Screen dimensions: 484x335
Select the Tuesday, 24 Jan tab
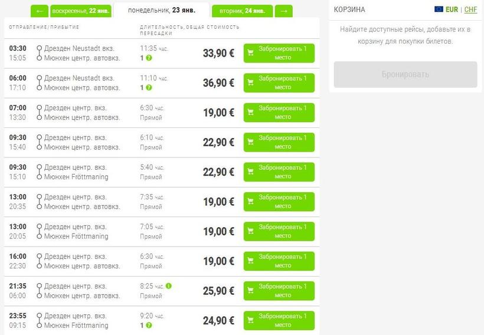coord(242,11)
